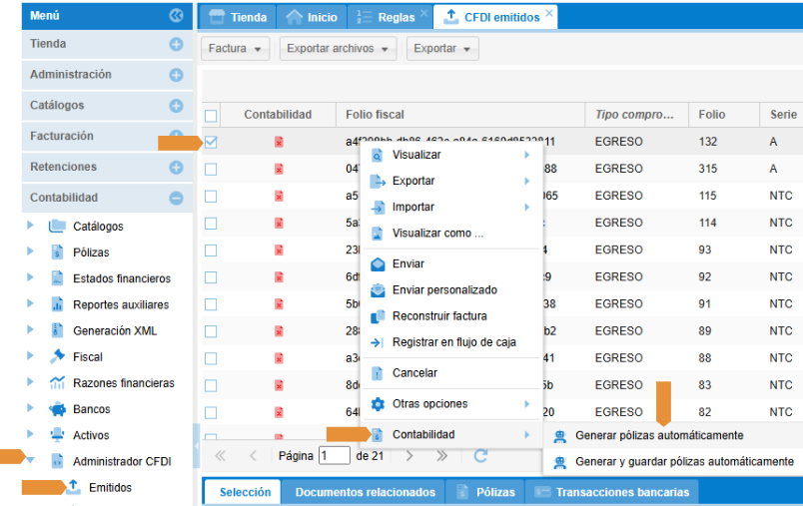Image resolution: width=803 pixels, height=506 pixels.
Task: Open the Documentos relacionados tab
Action: click(x=365, y=492)
